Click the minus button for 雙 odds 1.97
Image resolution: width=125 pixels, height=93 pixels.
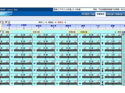pos(119,41)
